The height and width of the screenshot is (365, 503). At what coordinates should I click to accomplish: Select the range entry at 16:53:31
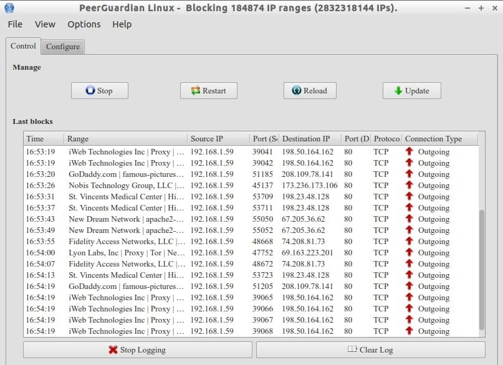point(127,197)
